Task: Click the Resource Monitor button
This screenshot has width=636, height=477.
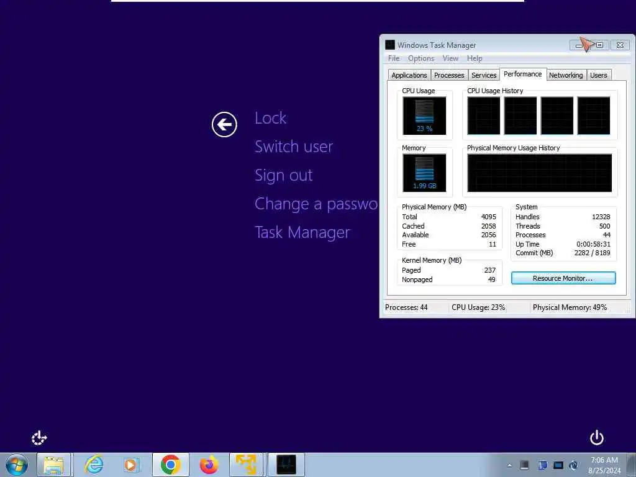Action: (563, 278)
